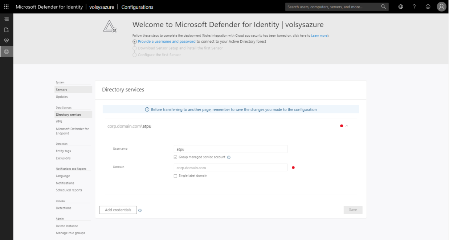The image size is (449, 240).
Task: Toggle the Group managed service account checkbox
Action: 176,157
